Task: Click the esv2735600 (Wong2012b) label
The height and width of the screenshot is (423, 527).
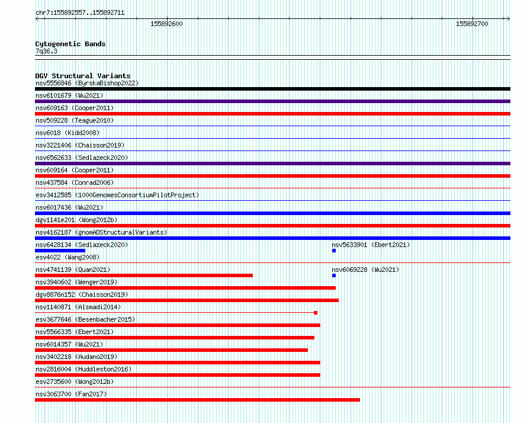Action: click(x=75, y=382)
